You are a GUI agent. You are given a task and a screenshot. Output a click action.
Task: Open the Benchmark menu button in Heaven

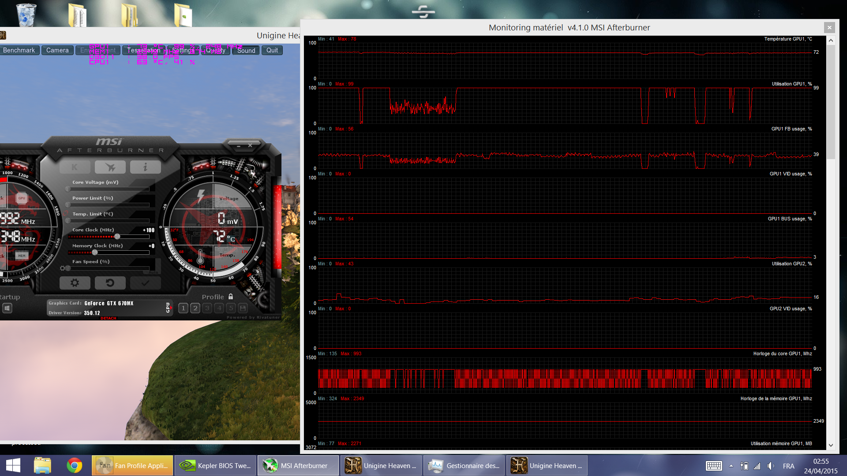(x=19, y=50)
